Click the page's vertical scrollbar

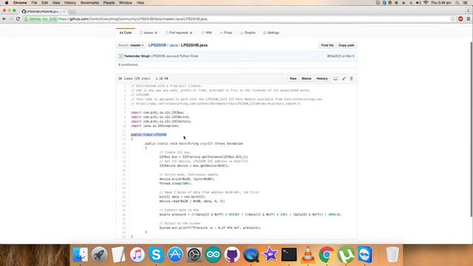pos(472,129)
